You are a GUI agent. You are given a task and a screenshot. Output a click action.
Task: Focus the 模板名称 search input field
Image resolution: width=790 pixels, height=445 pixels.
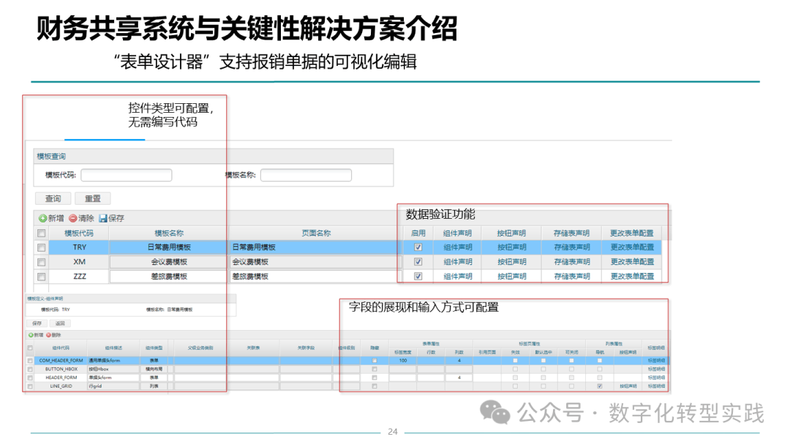(x=306, y=175)
